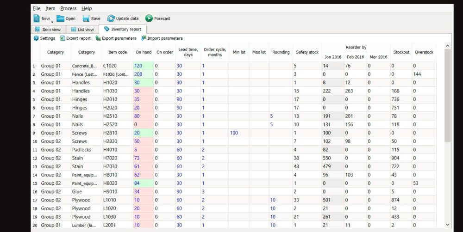
Task: Click the Export parameters icon
Action: point(98,38)
